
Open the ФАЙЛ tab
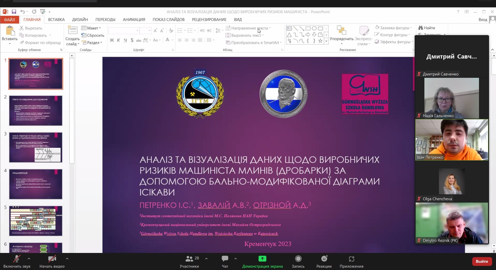coord(10,20)
